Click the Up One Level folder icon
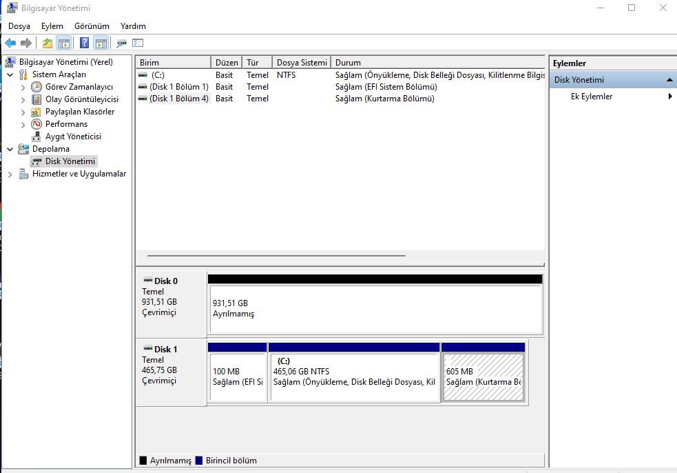 pyautogui.click(x=47, y=43)
